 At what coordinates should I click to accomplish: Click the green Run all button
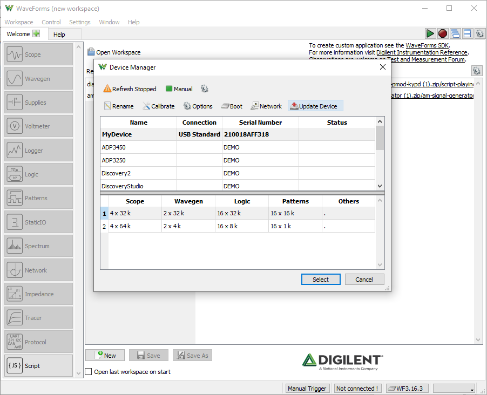pos(430,33)
